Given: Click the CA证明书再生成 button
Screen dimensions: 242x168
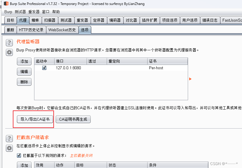Looking at the screenshot, I should [73, 119].
